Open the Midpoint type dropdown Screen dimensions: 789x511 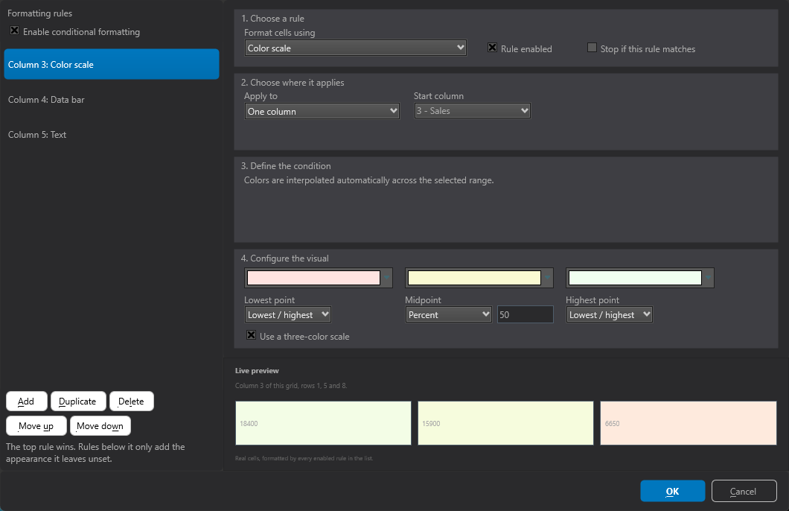[x=448, y=314]
